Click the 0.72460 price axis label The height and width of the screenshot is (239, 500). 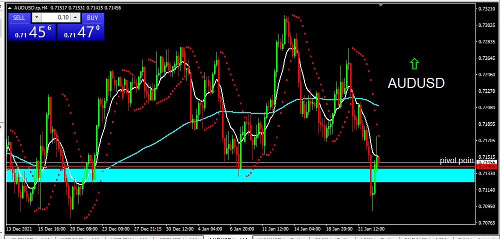486,75
